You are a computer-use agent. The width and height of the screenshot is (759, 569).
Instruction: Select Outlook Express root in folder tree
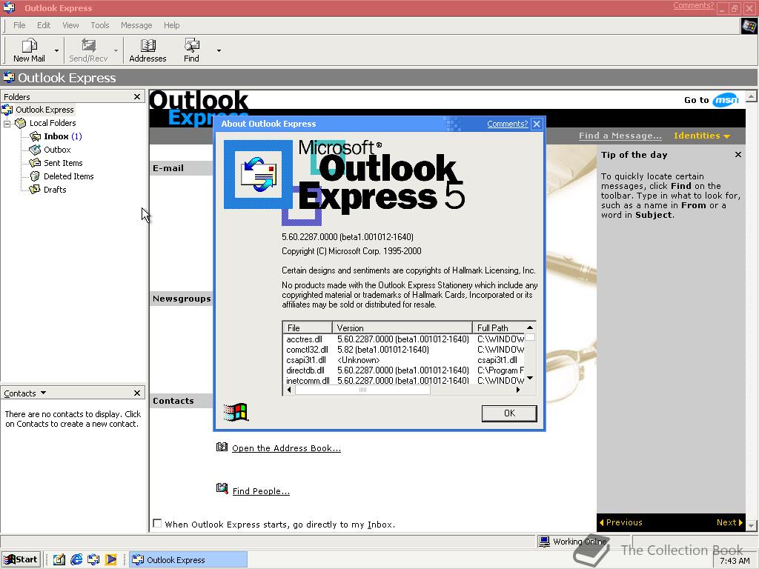tap(44, 110)
